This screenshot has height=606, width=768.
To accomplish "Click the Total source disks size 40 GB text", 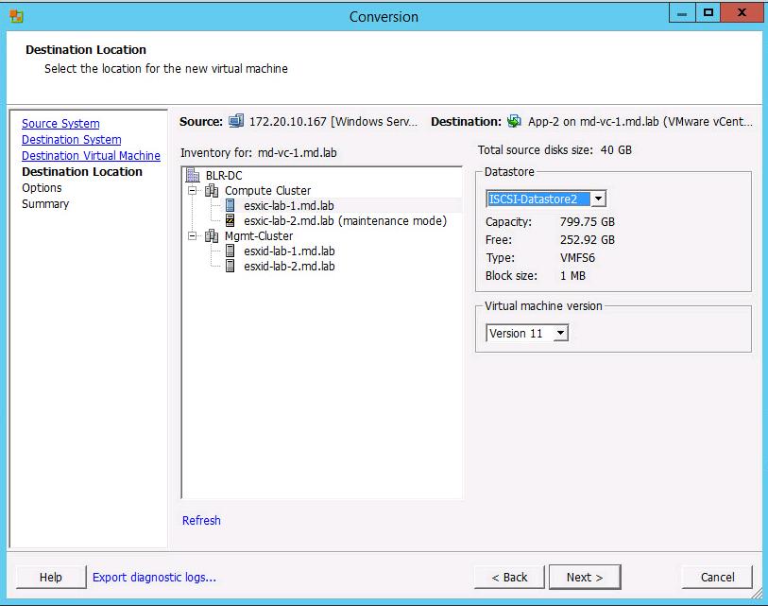I will coord(555,150).
